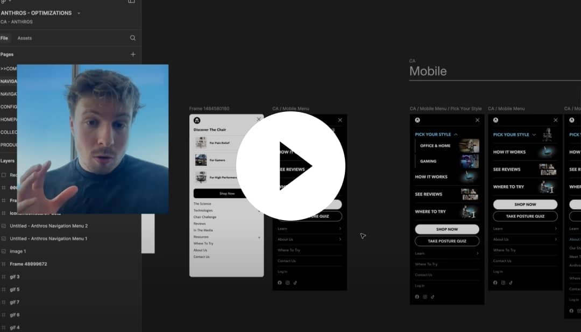Screen dimensions: 581x332
Task: Click the ANTHROS - OPTIMIZATIONS file title
Action: click(x=36, y=13)
